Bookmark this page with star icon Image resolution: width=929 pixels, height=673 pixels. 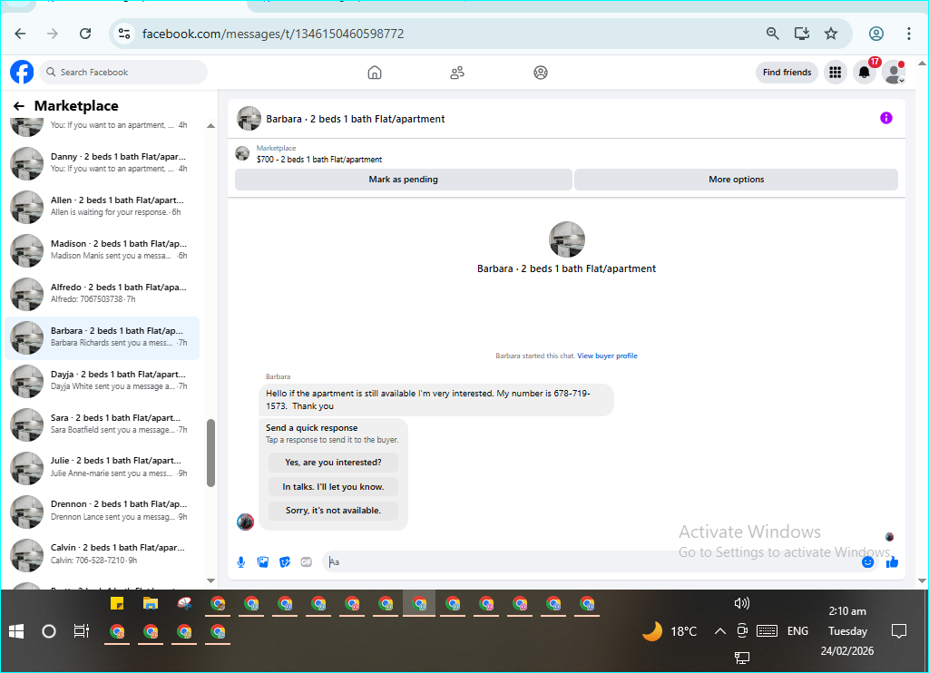(831, 34)
